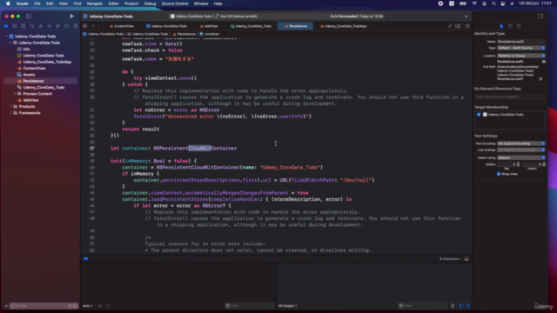Open Wi-Fi status in menu bar
The height and width of the screenshot is (313, 557).
[x=474, y=3]
